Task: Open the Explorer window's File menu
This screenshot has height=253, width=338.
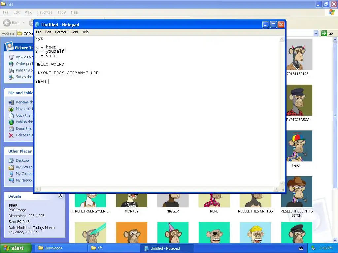Action: point(6,12)
